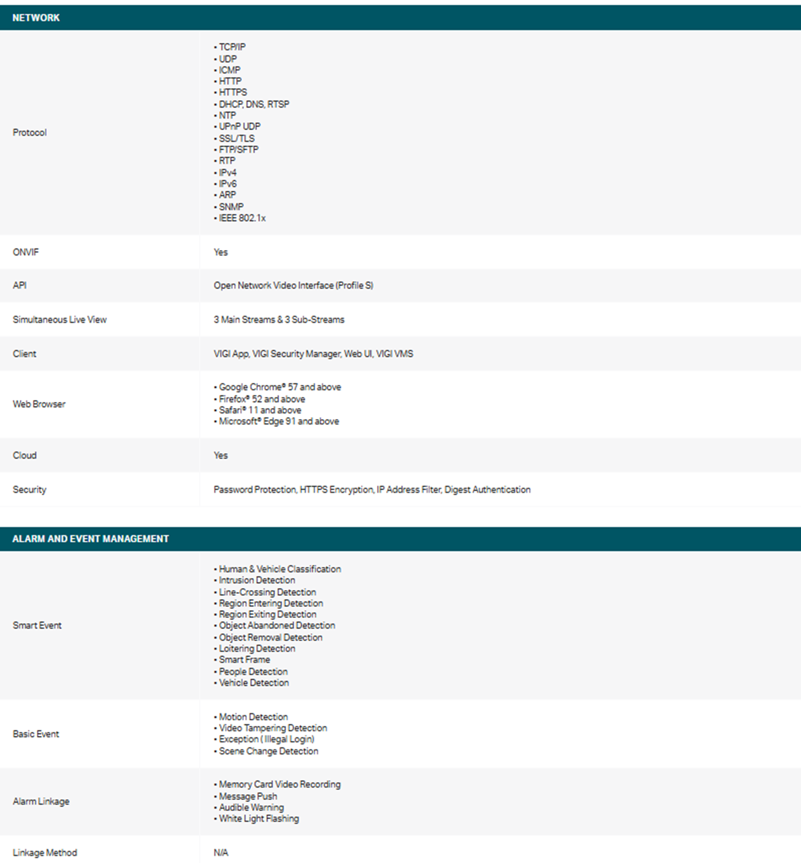Select the ARP protocol entry
Screen dimensions: 801x863
click(227, 195)
